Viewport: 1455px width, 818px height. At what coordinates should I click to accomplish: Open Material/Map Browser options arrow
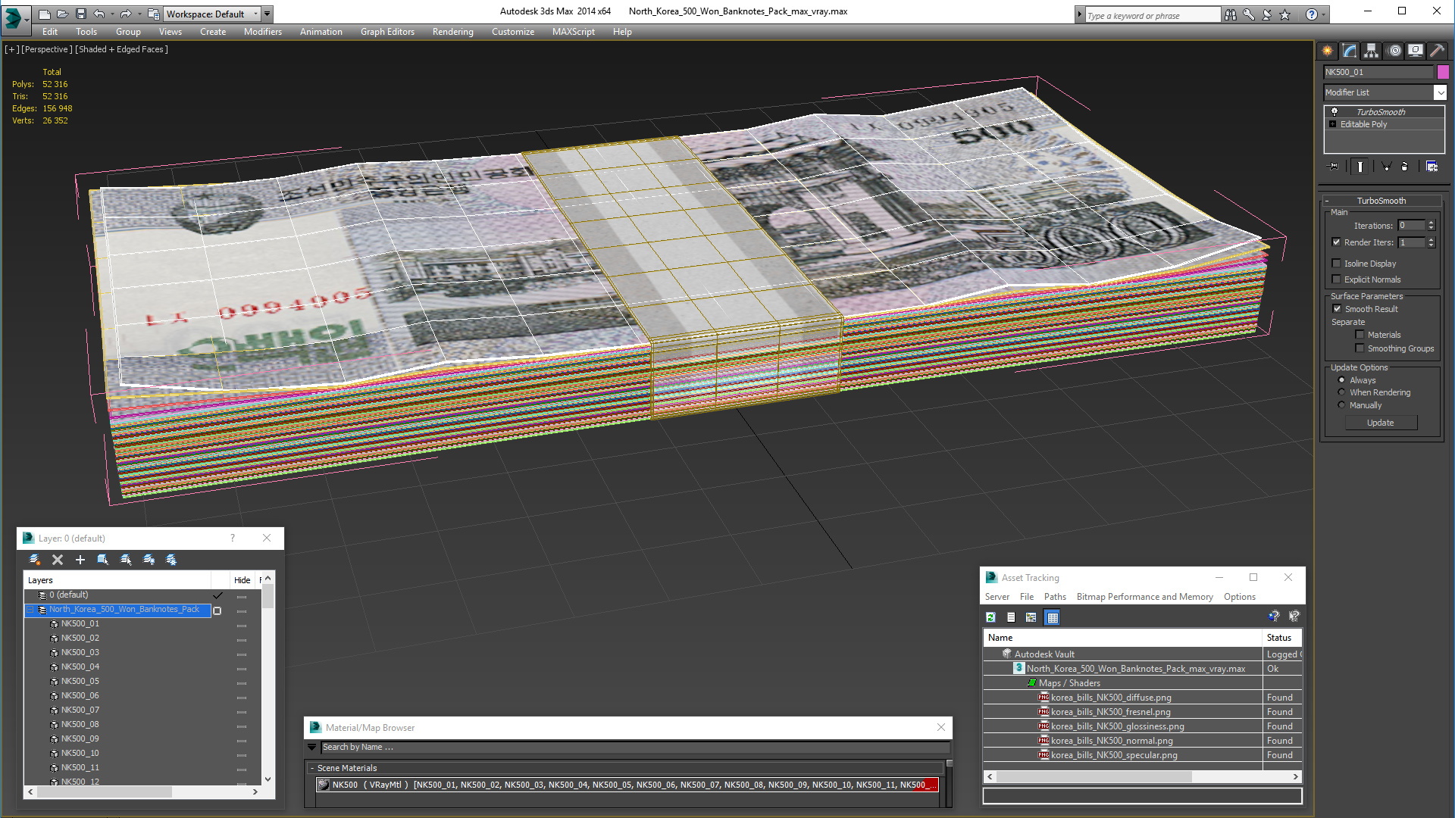311,747
